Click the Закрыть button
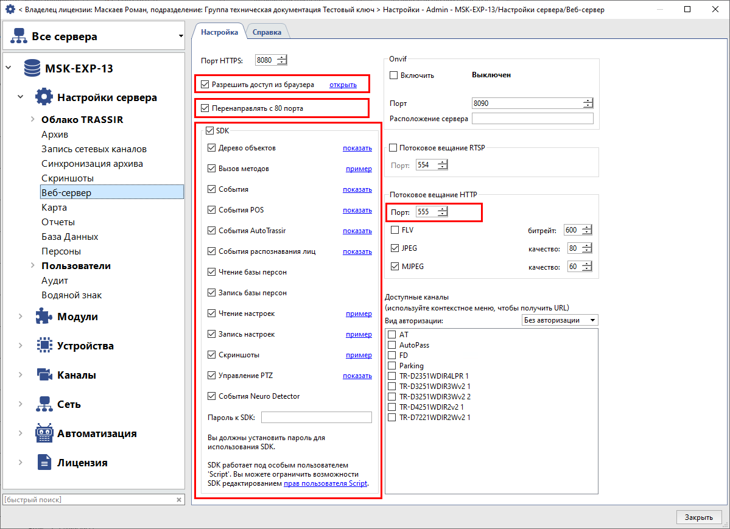Image resolution: width=730 pixels, height=529 pixels. tap(698, 517)
